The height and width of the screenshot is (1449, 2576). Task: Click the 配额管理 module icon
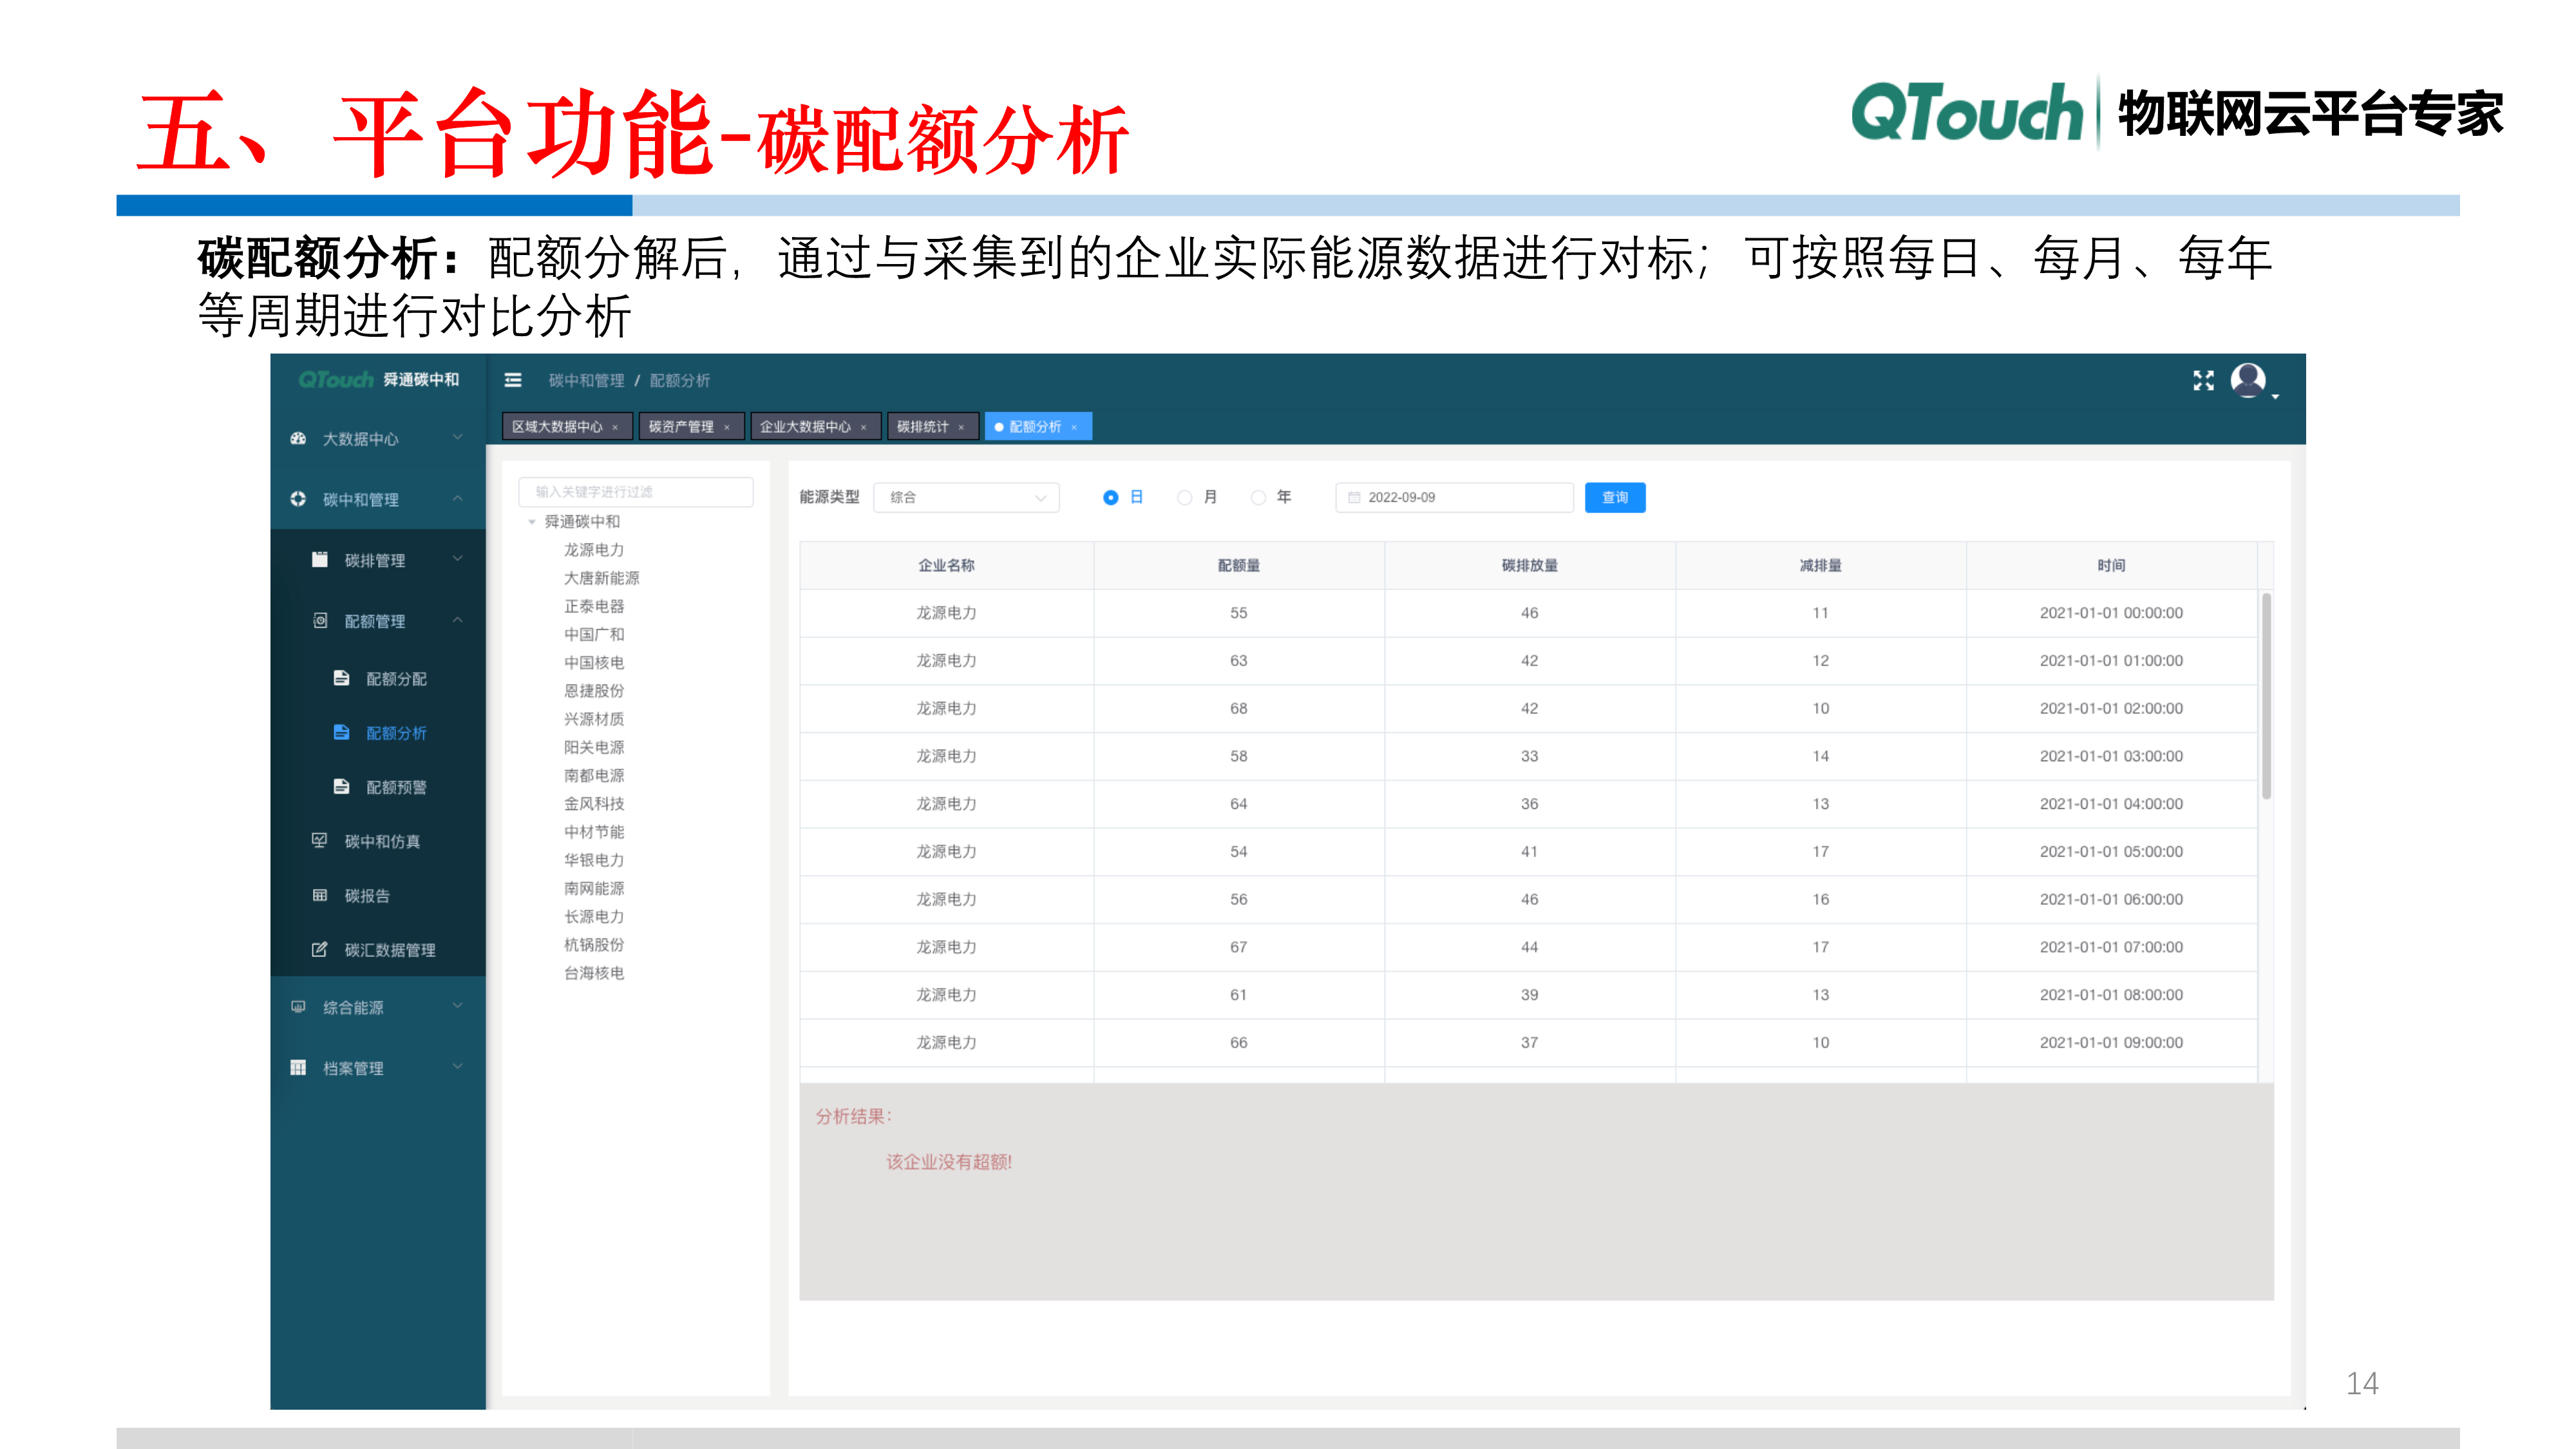pyautogui.click(x=322, y=620)
